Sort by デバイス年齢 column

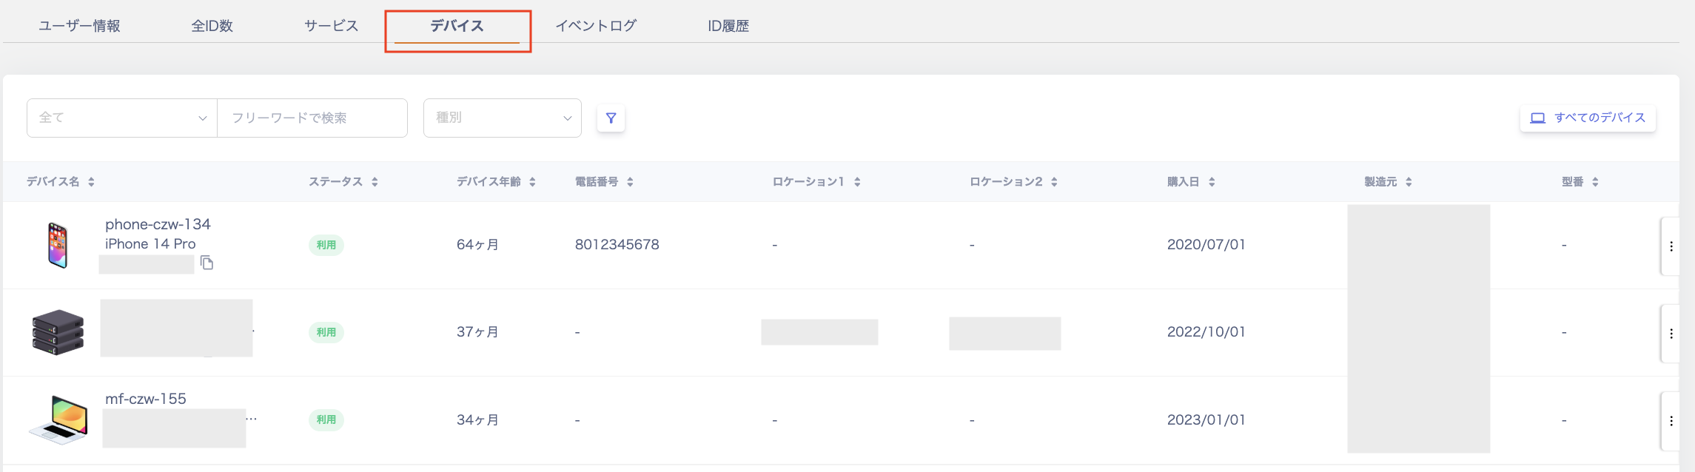532,182
